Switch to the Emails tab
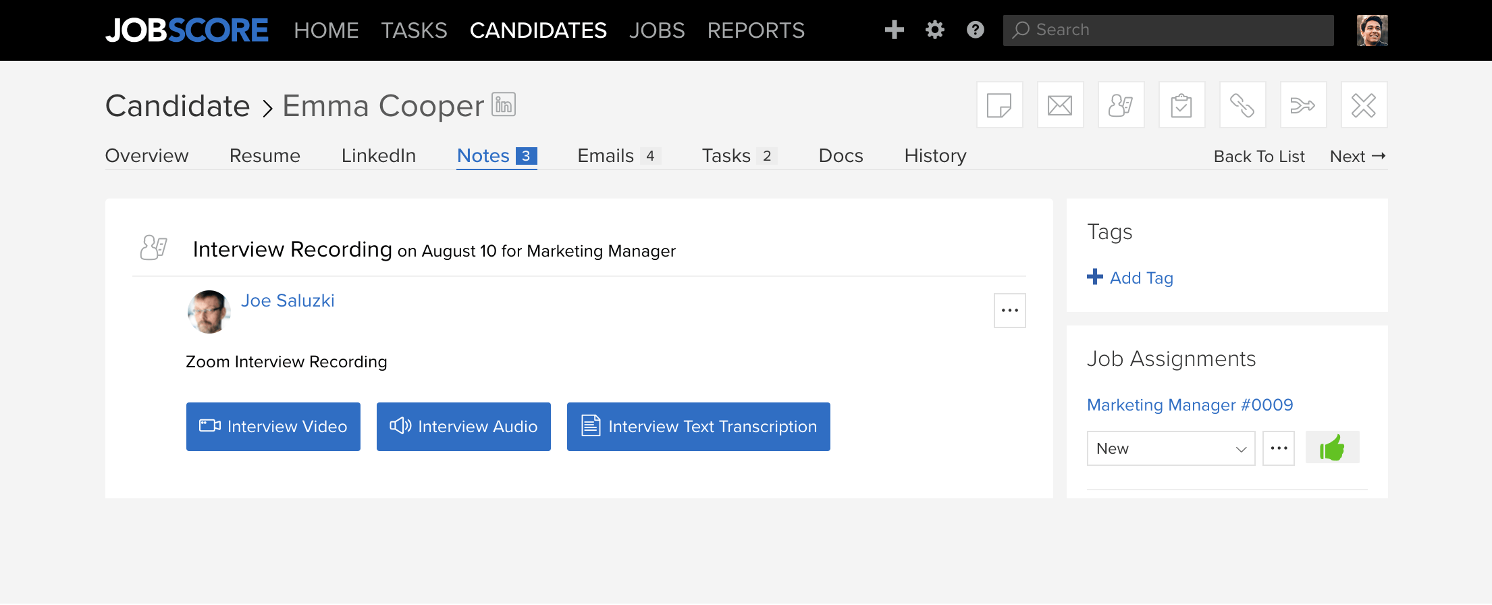The height and width of the screenshot is (605, 1492). coord(619,156)
